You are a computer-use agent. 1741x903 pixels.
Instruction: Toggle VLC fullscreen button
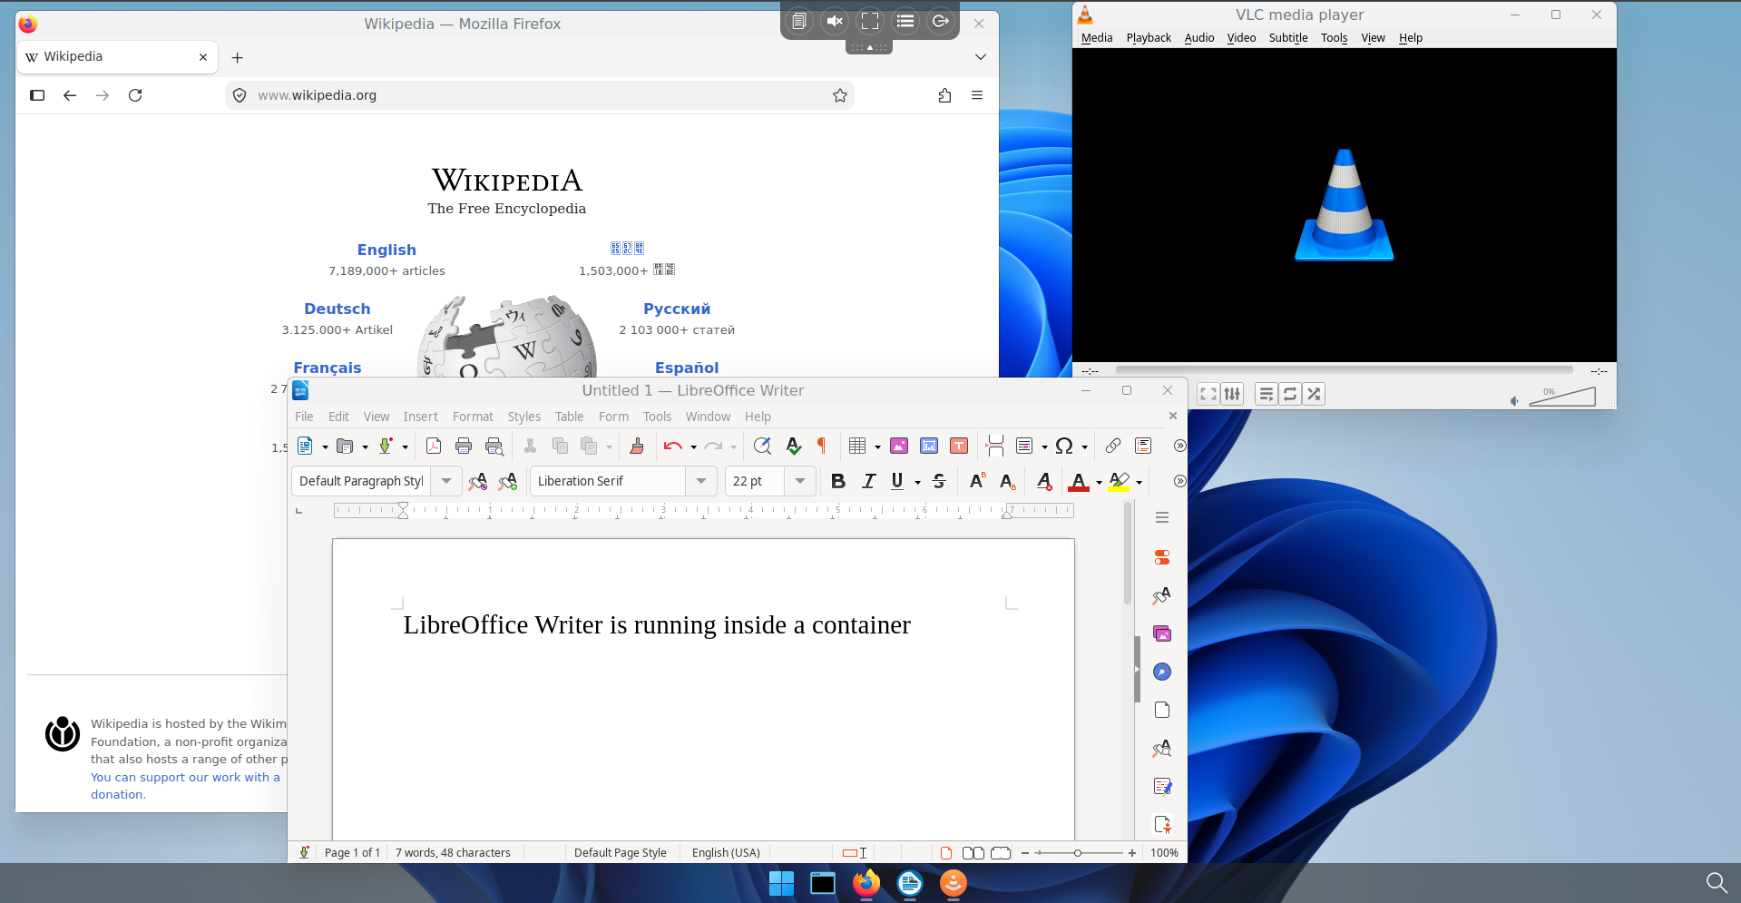1208,394
